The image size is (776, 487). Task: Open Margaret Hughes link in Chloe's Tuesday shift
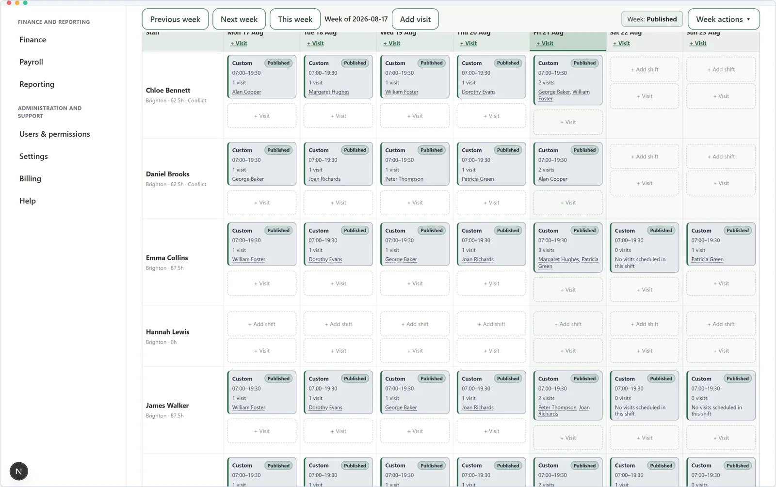tap(329, 92)
